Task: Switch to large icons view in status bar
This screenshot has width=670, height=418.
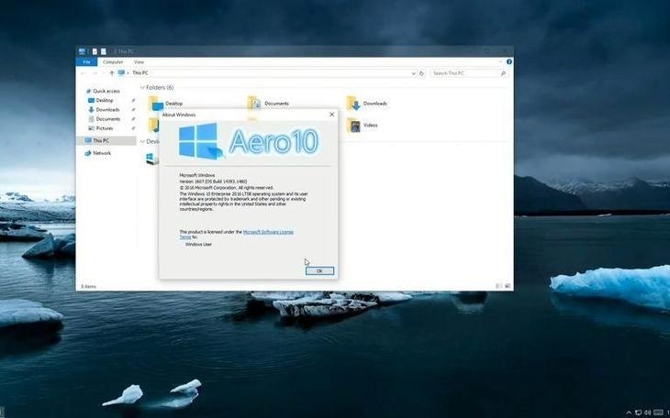Action: [x=508, y=286]
